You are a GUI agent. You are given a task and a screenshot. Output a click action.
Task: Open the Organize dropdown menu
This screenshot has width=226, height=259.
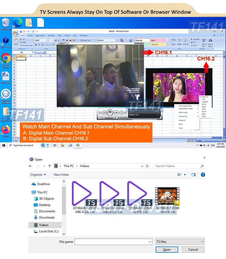point(38,175)
